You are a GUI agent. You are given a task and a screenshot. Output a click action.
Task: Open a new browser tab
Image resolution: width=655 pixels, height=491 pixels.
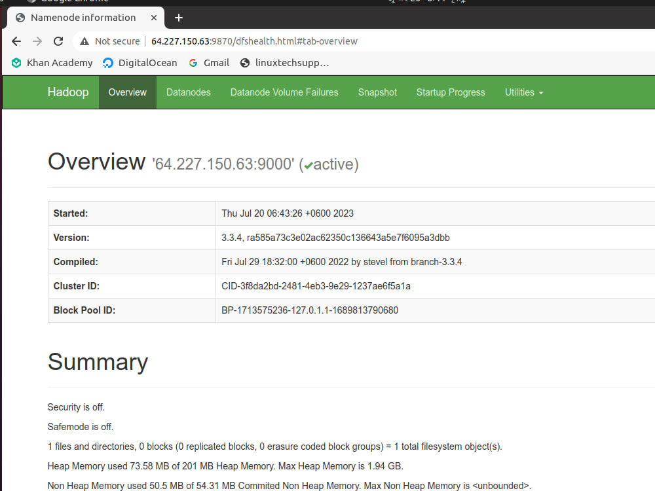point(179,18)
